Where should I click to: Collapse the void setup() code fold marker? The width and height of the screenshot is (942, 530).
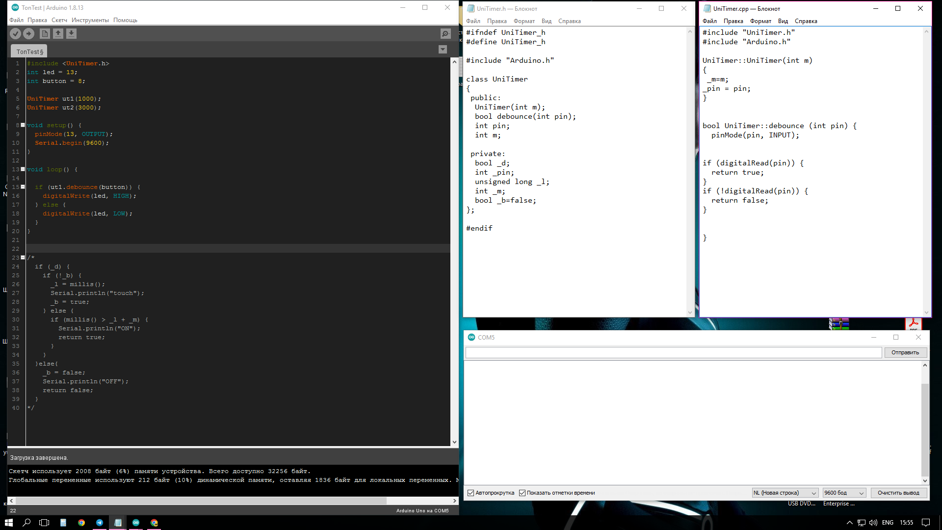click(x=23, y=125)
